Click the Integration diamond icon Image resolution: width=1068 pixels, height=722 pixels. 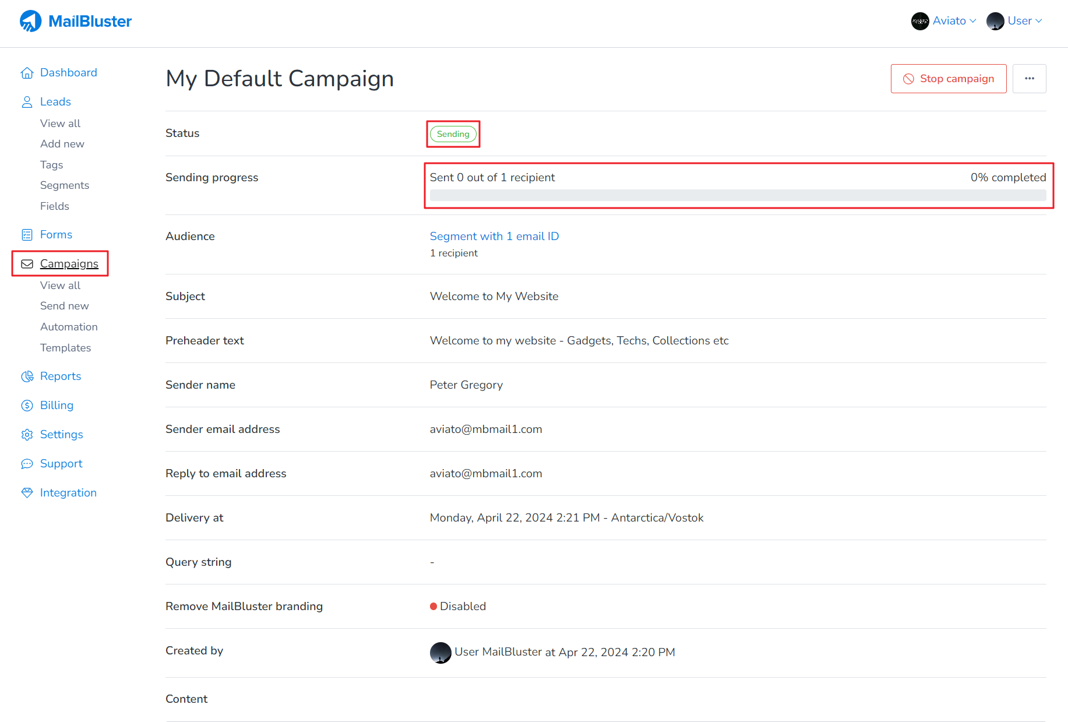(27, 493)
